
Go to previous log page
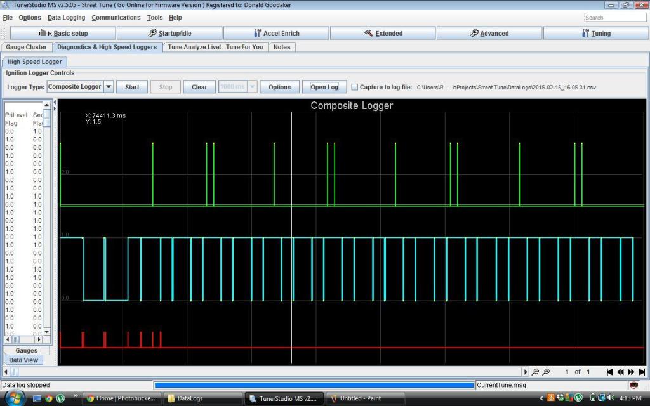point(621,372)
